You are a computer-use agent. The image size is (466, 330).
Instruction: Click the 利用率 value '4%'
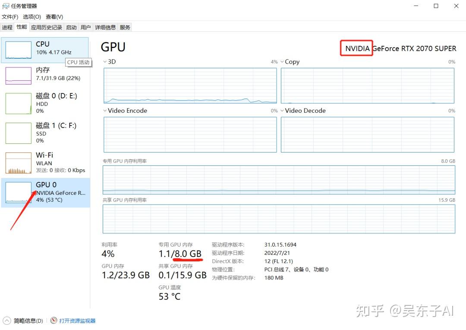(x=108, y=254)
